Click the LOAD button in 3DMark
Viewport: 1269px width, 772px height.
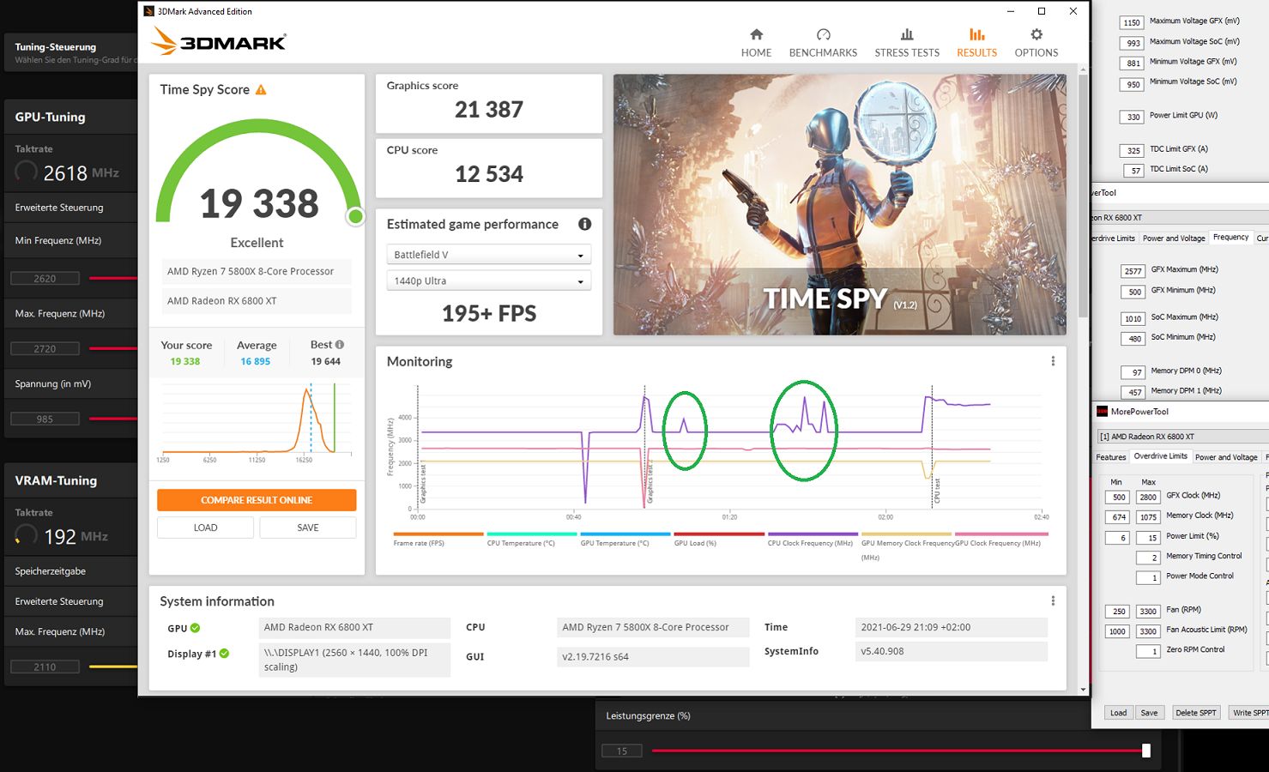point(205,528)
